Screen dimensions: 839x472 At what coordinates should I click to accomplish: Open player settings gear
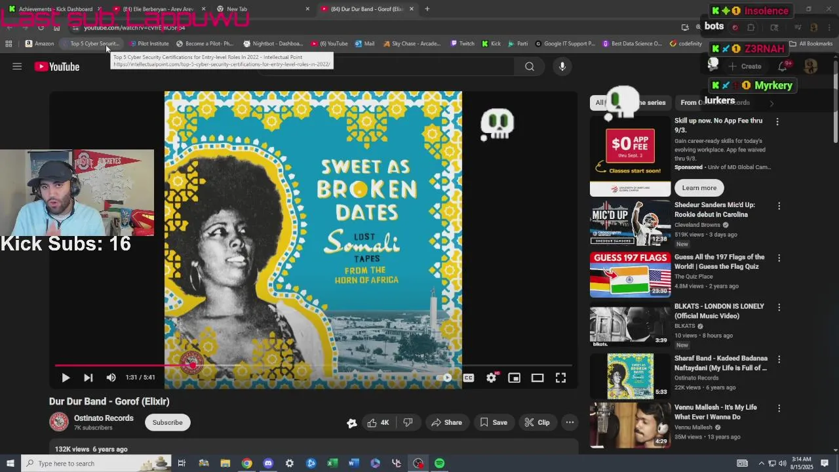point(492,378)
